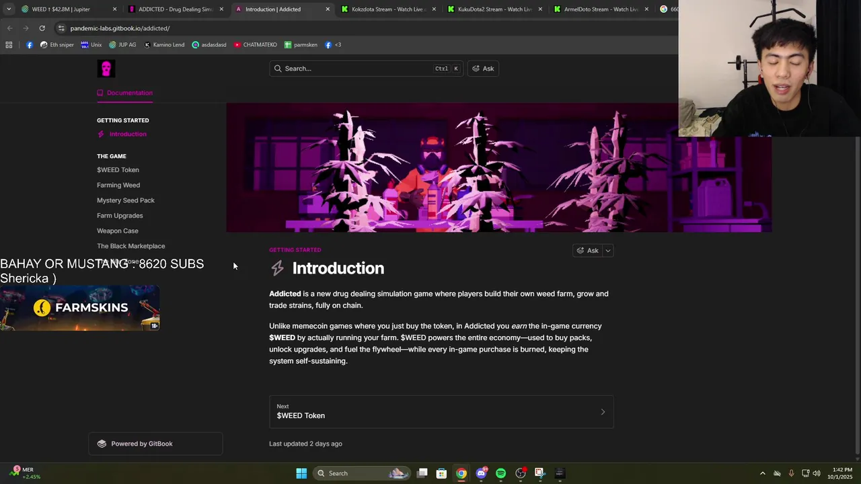Go to the Farming Weed page
This screenshot has width=861, height=484.
coord(118,185)
